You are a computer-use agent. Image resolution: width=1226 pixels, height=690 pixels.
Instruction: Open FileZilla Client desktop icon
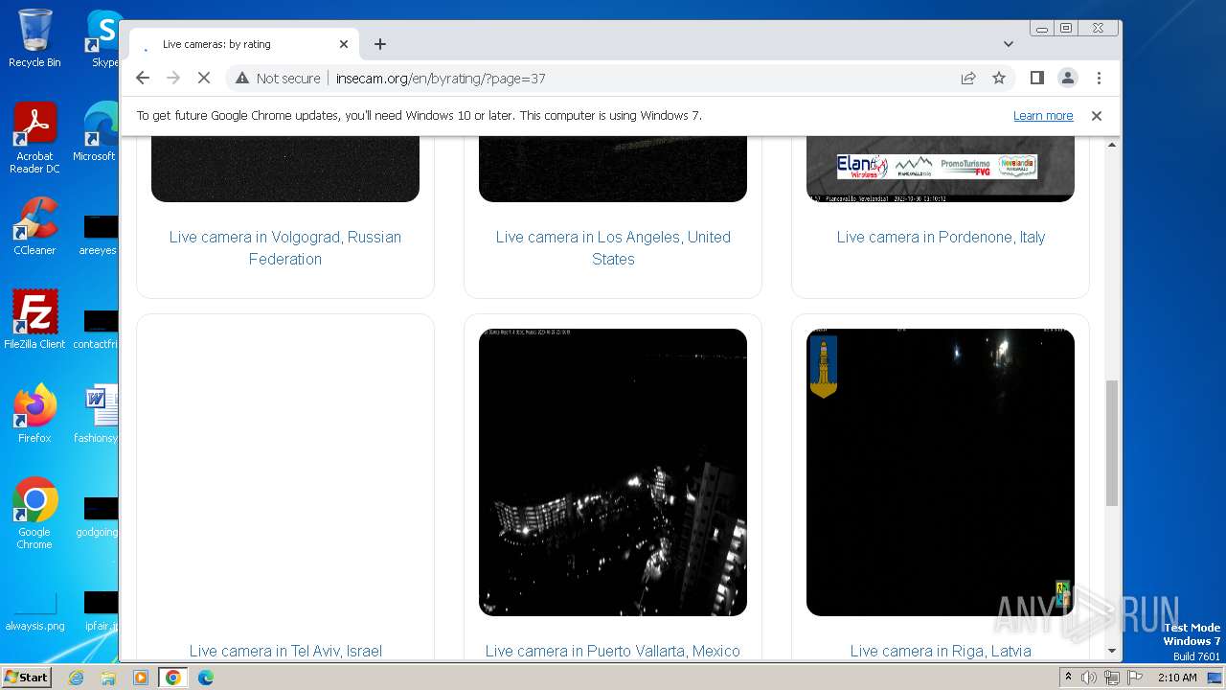click(x=34, y=319)
